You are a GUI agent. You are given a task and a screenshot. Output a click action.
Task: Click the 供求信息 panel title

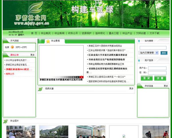click(149, 86)
